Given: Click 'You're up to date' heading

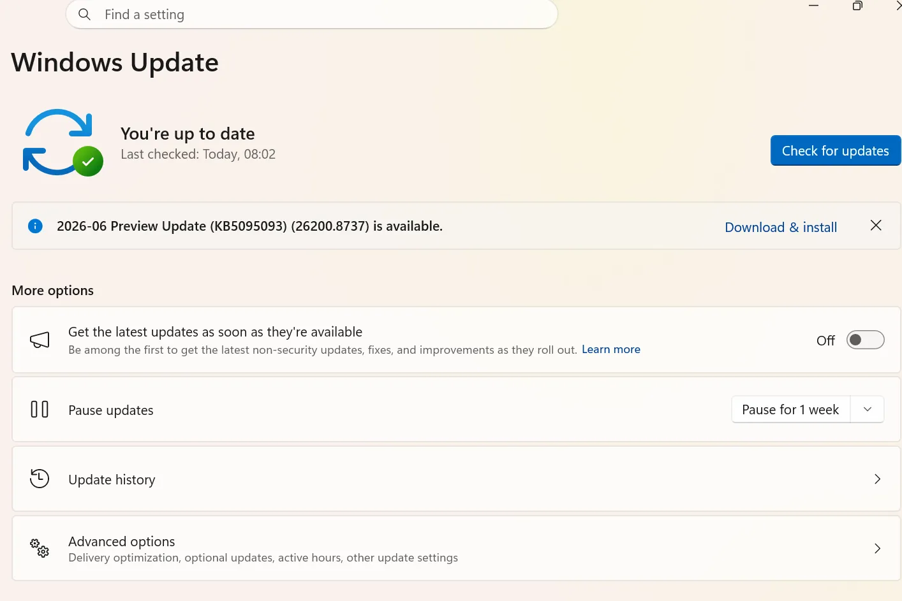Looking at the screenshot, I should click(x=188, y=133).
